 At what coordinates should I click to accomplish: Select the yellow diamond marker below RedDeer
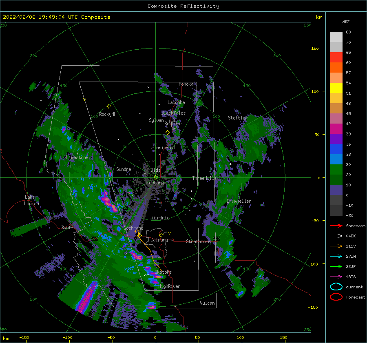(168, 133)
